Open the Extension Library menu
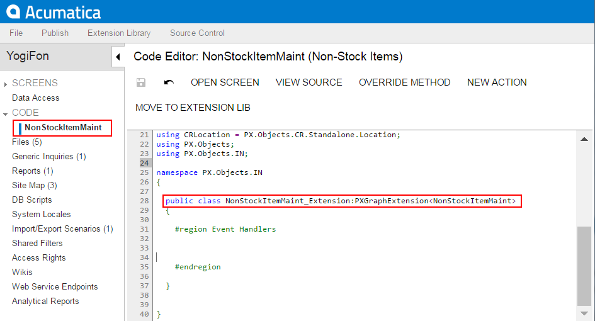 (x=119, y=33)
